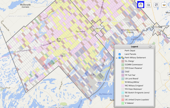Click the full extent arrow tool
The image size is (170, 108).
[x=156, y=5]
